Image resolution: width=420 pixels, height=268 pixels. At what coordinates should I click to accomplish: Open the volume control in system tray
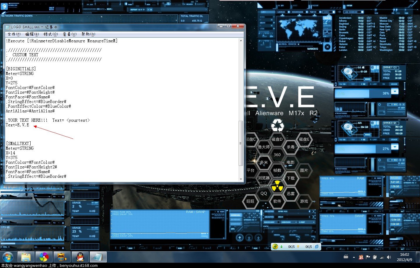(389, 257)
